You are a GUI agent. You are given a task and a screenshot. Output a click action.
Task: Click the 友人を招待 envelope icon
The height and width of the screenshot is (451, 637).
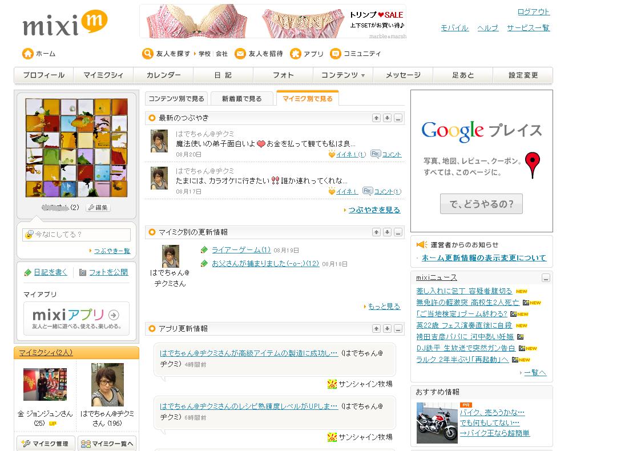coord(240,54)
